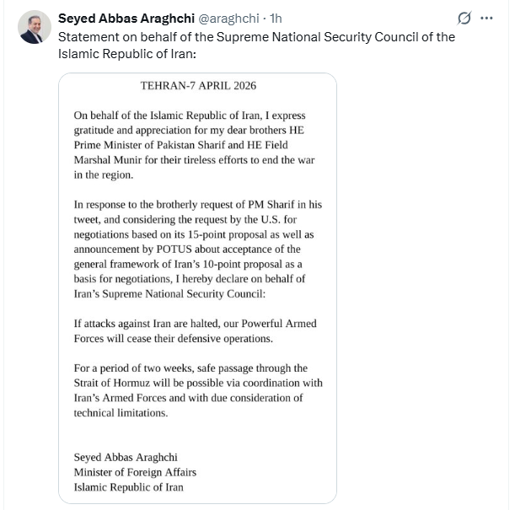Click the closing Islamic Republic of Iran signature line

coord(128,487)
